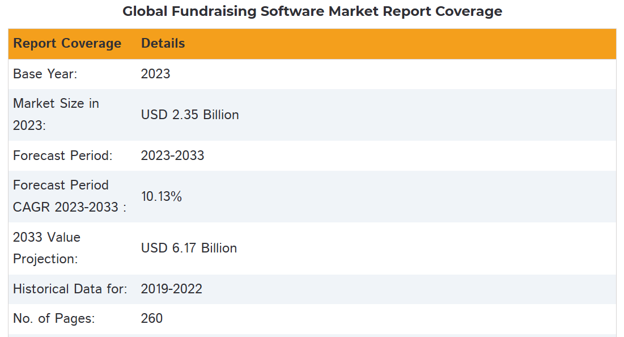Click empty orange header area right of Details
The width and height of the screenshot is (624, 337).
(397, 44)
